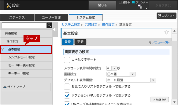Collapse the left menu panel arrow

[55, 29]
